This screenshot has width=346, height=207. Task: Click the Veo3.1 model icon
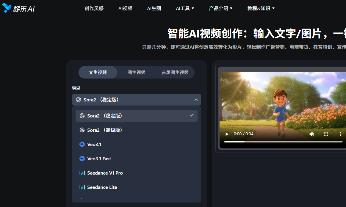pyautogui.click(x=82, y=144)
